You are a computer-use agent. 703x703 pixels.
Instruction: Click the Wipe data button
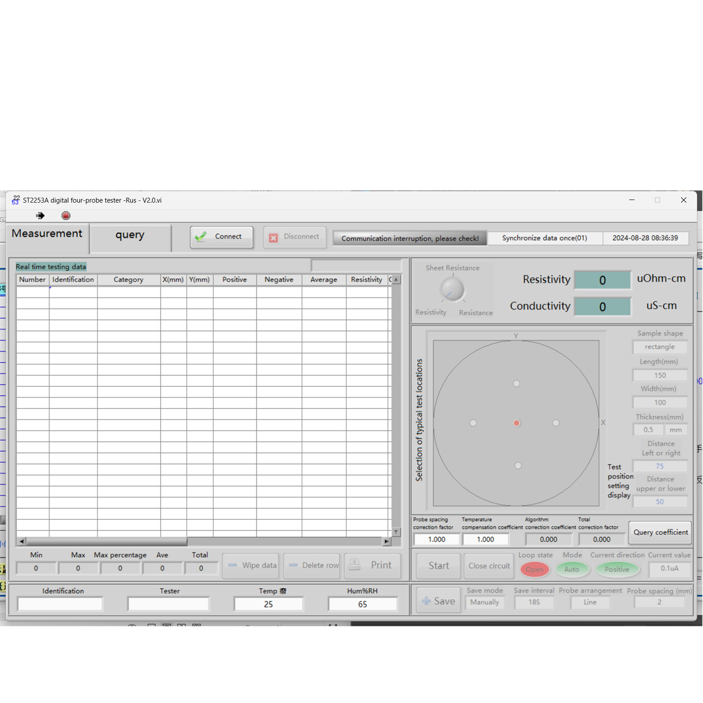pyautogui.click(x=252, y=565)
